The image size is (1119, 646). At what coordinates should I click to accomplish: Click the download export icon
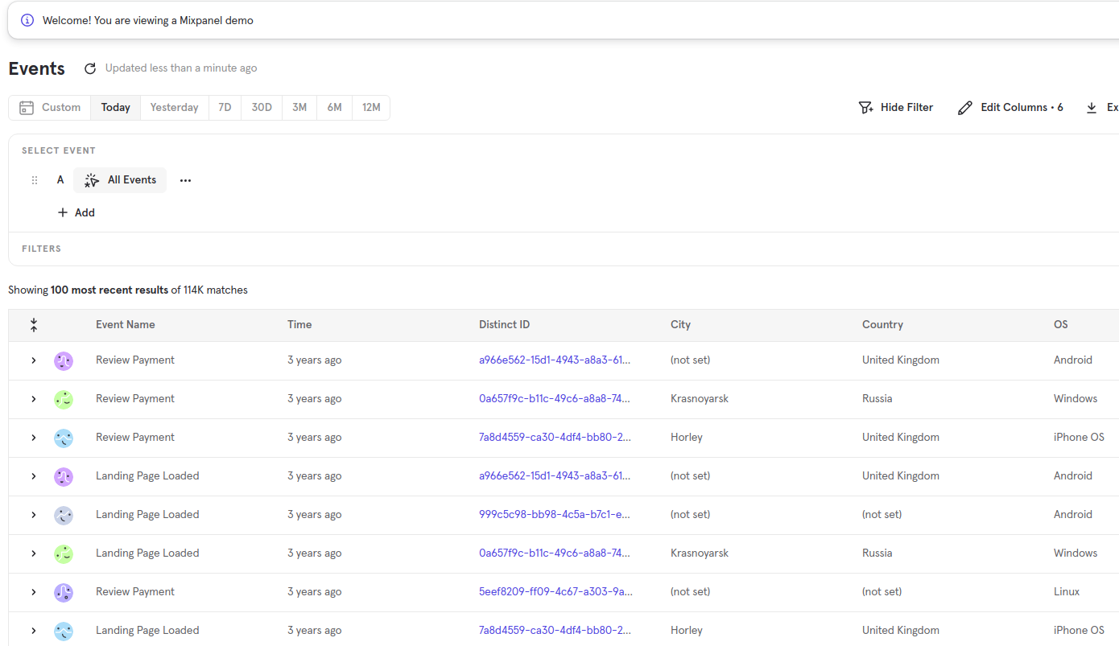click(1092, 107)
